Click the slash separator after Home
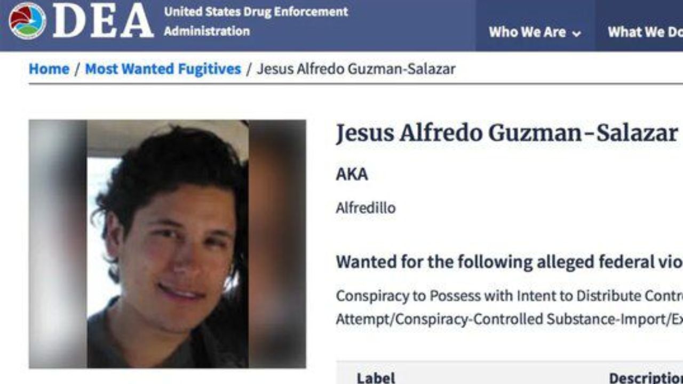Screen dimensions: 683x384 pos(77,69)
